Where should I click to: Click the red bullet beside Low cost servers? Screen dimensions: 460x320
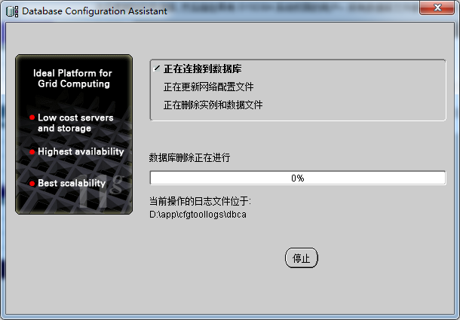(32, 117)
